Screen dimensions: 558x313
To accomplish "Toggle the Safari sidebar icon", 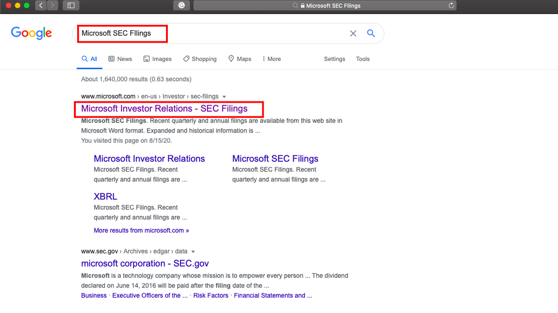I will [71, 6].
